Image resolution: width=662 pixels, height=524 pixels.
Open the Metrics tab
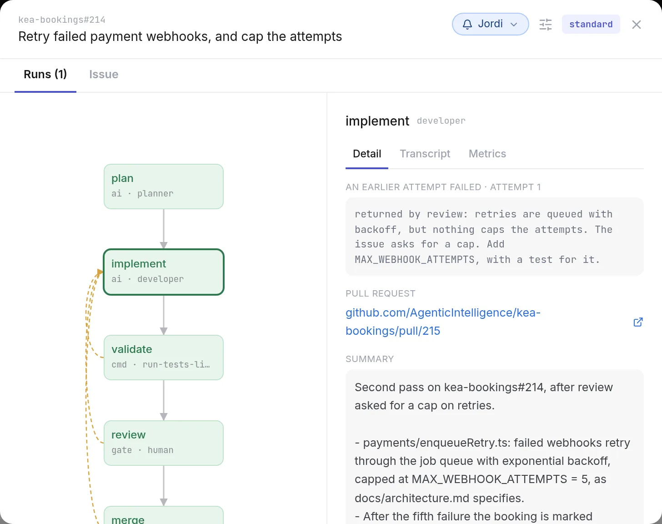487,154
